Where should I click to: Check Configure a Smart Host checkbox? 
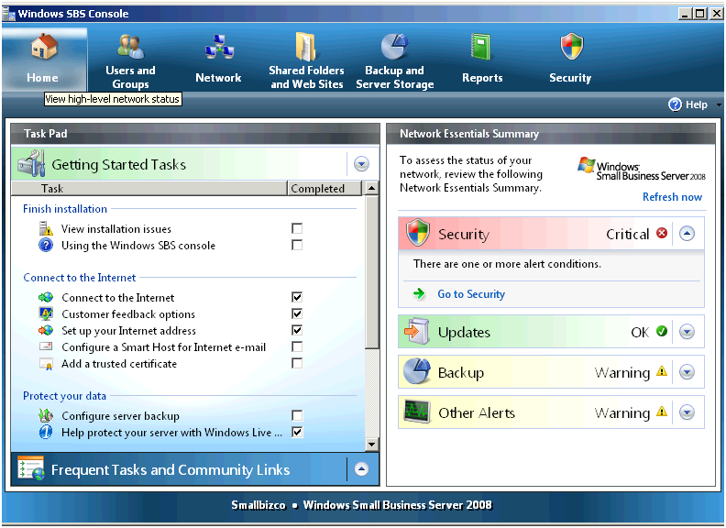(297, 346)
